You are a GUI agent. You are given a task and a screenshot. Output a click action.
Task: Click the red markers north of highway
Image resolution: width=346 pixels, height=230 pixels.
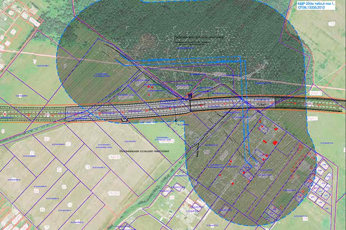150,88
